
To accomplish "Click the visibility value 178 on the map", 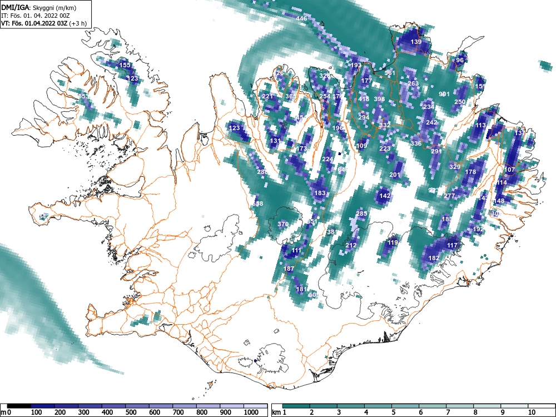I will coord(470,172).
